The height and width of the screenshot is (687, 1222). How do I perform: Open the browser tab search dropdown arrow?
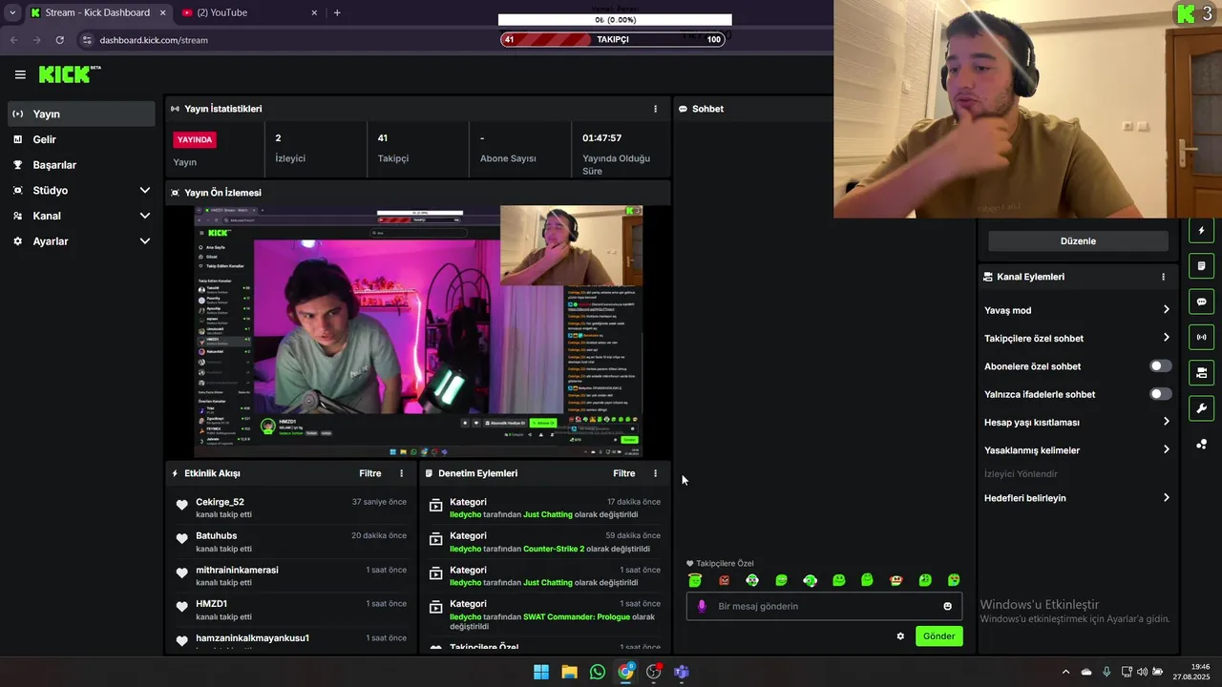pos(12,12)
